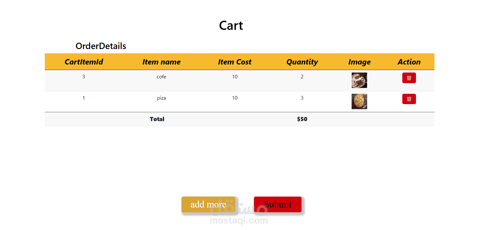Select quantity 2 in the cofe row
This screenshot has width=478, height=230.
coord(302,77)
